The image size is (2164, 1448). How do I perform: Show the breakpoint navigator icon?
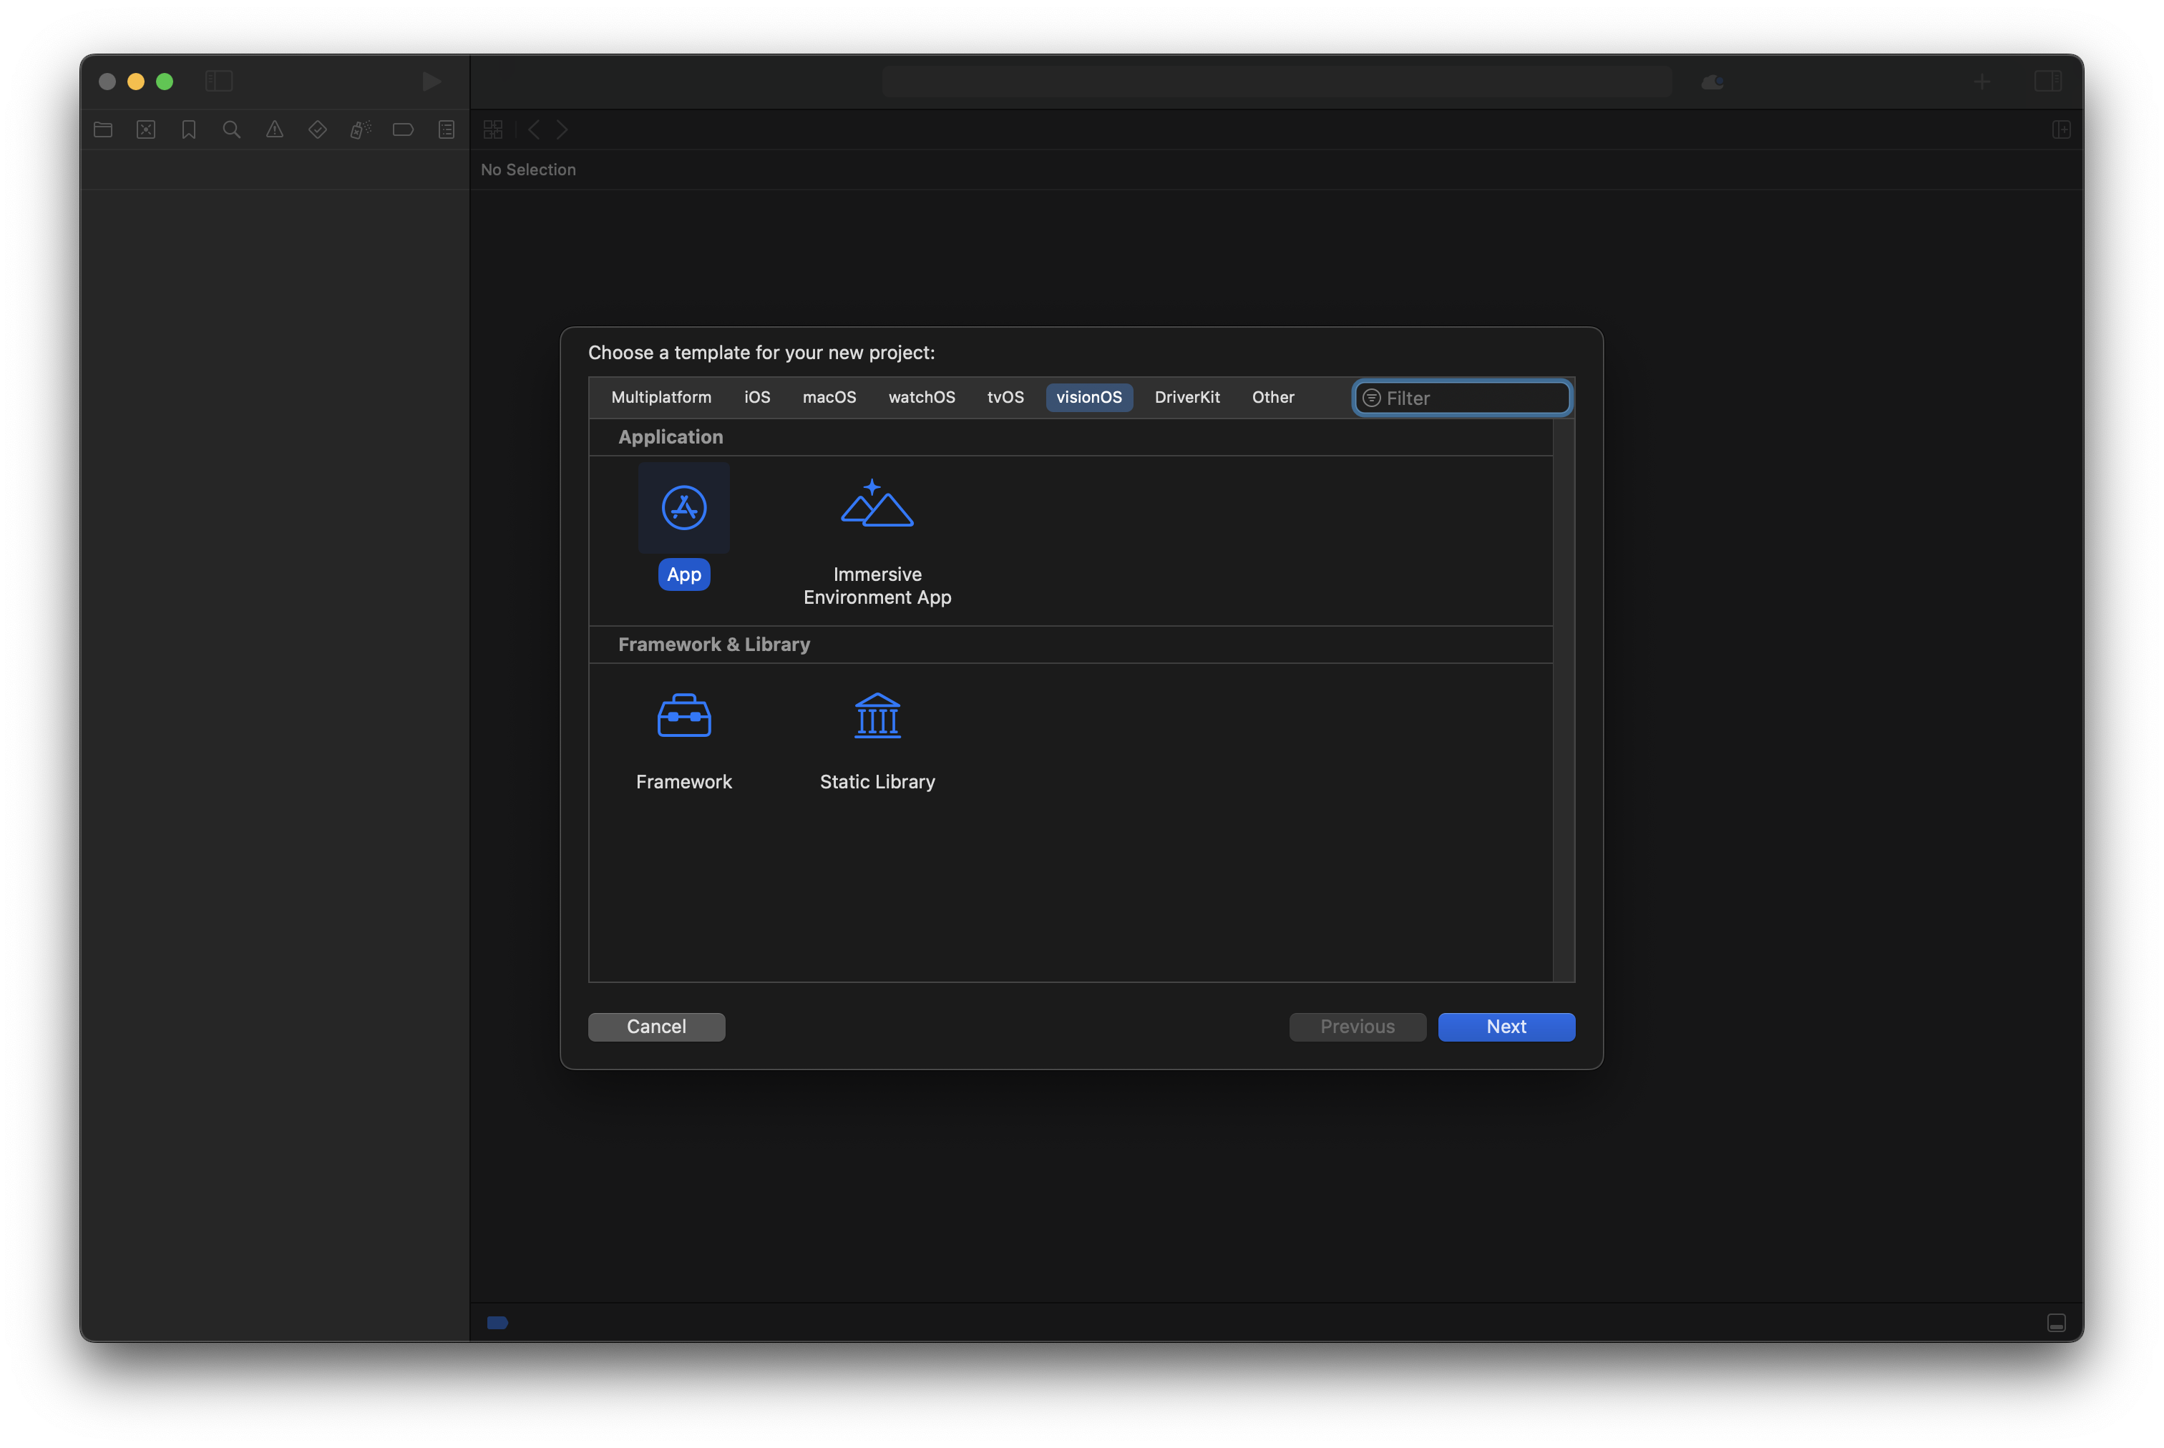coord(403,130)
